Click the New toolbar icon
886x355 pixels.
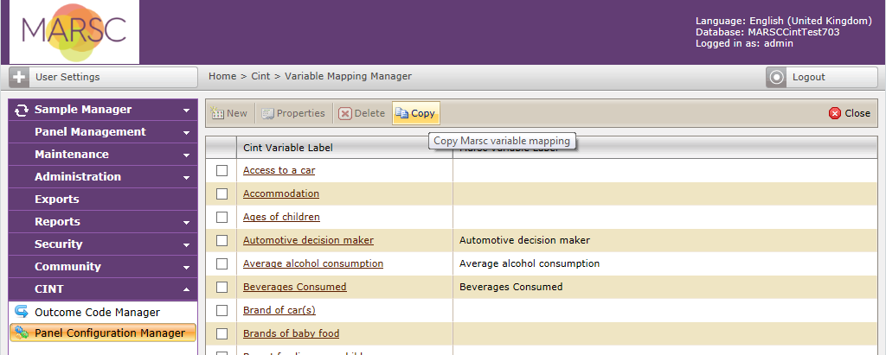click(x=217, y=113)
